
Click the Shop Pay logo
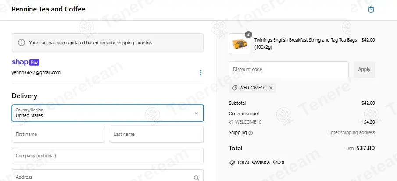coord(26,62)
